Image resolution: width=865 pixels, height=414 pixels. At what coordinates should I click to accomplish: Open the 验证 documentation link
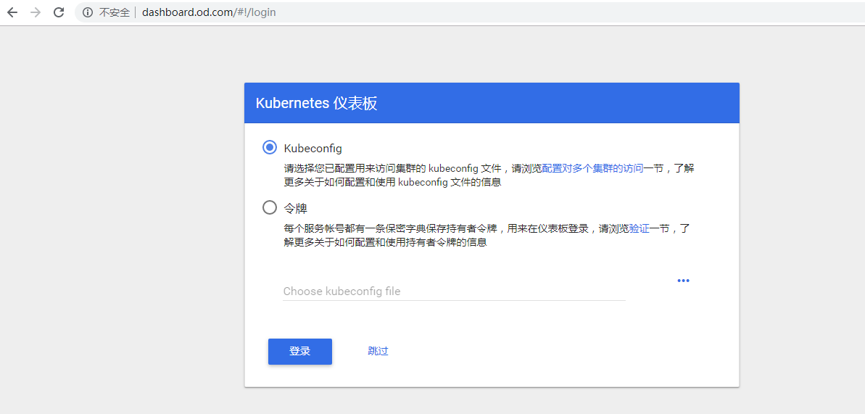tap(639, 228)
